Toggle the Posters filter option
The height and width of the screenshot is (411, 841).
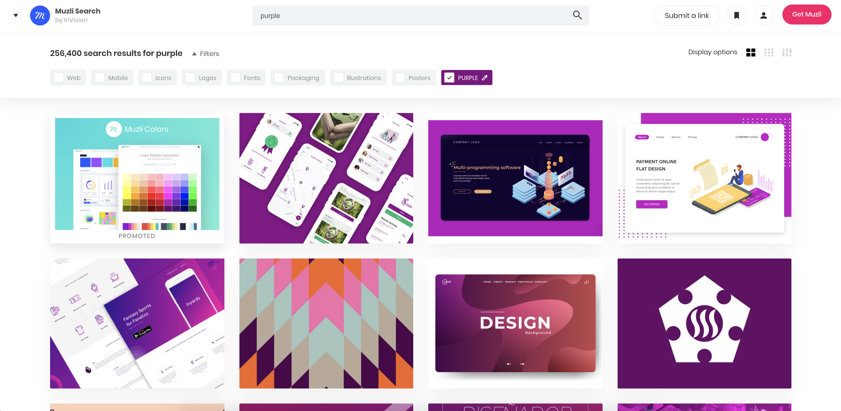[400, 77]
